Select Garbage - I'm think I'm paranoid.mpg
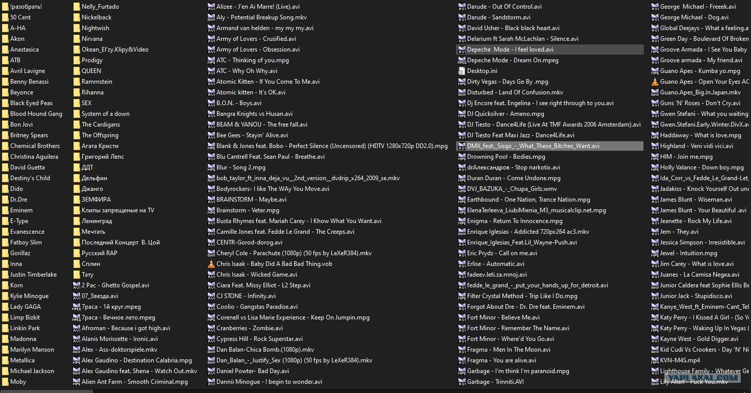 (x=518, y=371)
